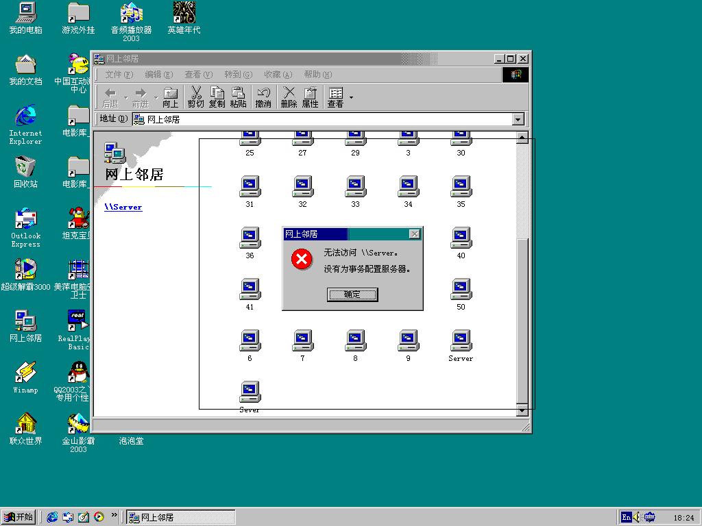Viewport: 702px width, 526px height.
Task: Expand the 前进 history dropdown arrow
Action: (x=156, y=97)
